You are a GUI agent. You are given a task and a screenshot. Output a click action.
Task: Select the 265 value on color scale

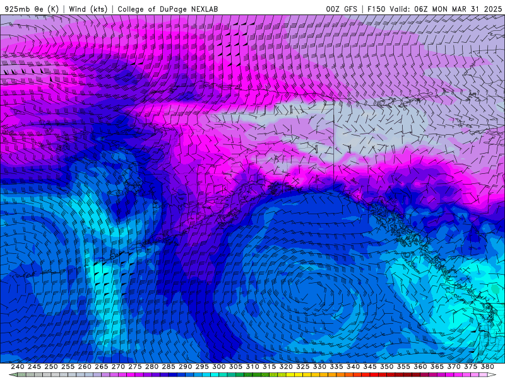tap(101, 367)
